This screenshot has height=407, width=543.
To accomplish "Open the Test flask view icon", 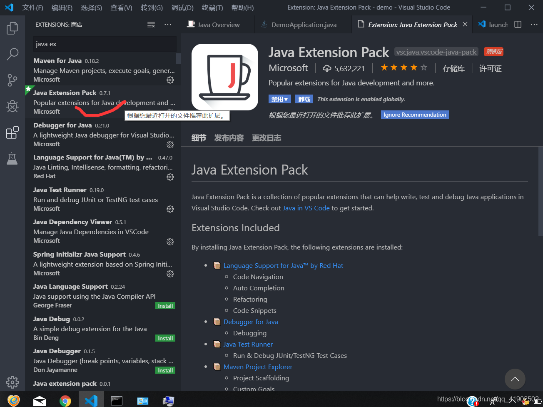I will pyautogui.click(x=12, y=158).
